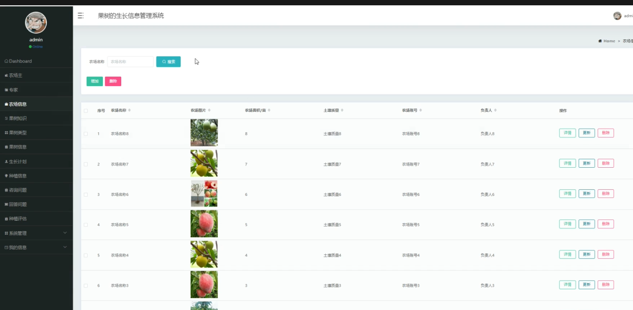Sort table by 土壤质量 column arrows
Viewport: 633px width, 310px height.
[342, 111]
